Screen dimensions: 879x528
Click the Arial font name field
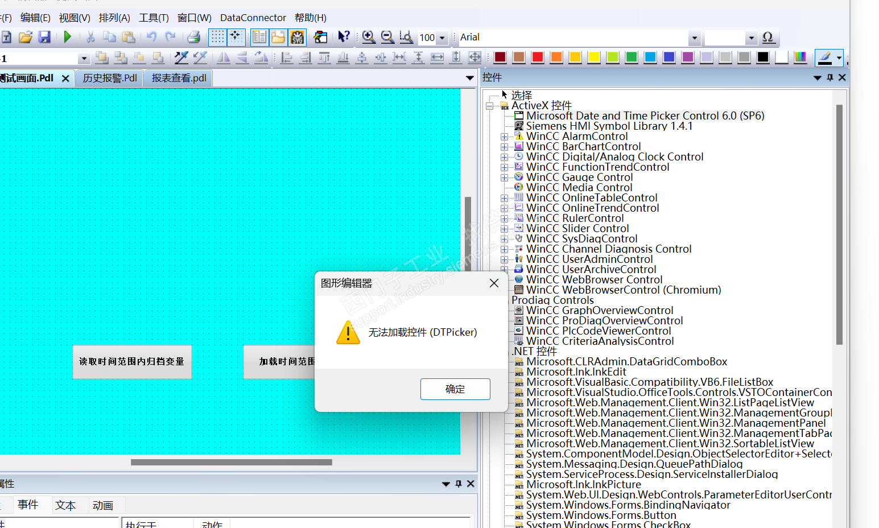point(573,38)
